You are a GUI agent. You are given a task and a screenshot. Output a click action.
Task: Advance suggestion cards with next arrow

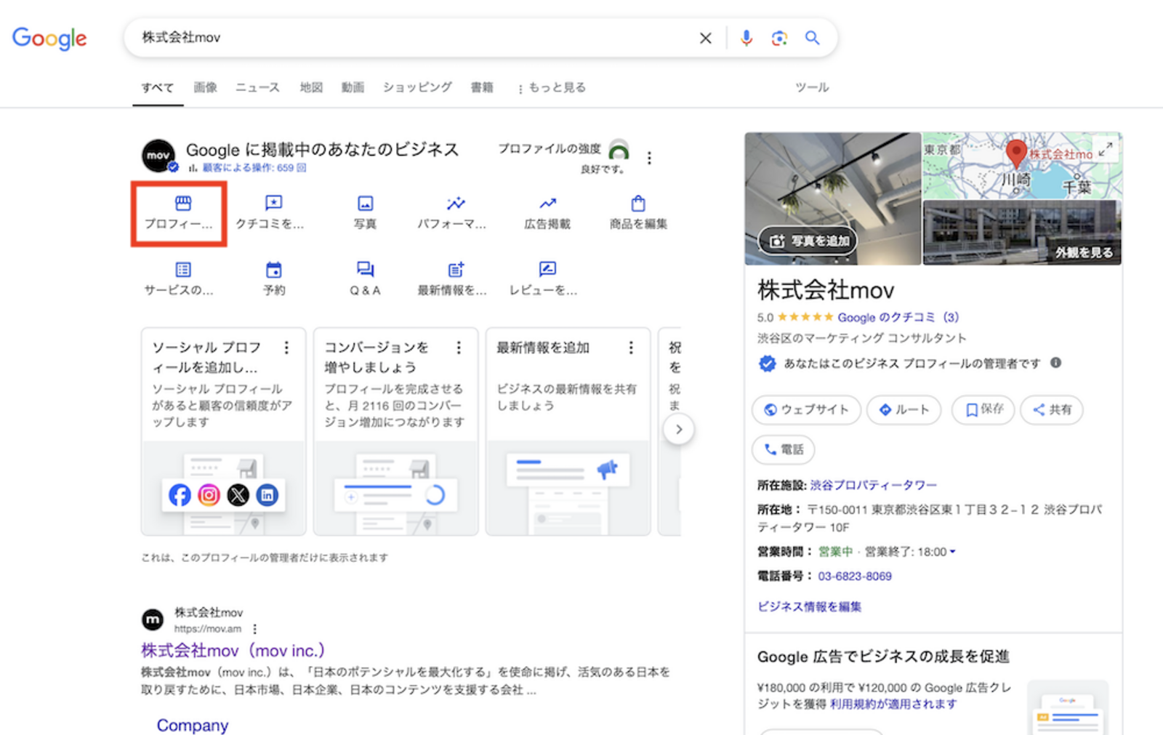pyautogui.click(x=678, y=429)
